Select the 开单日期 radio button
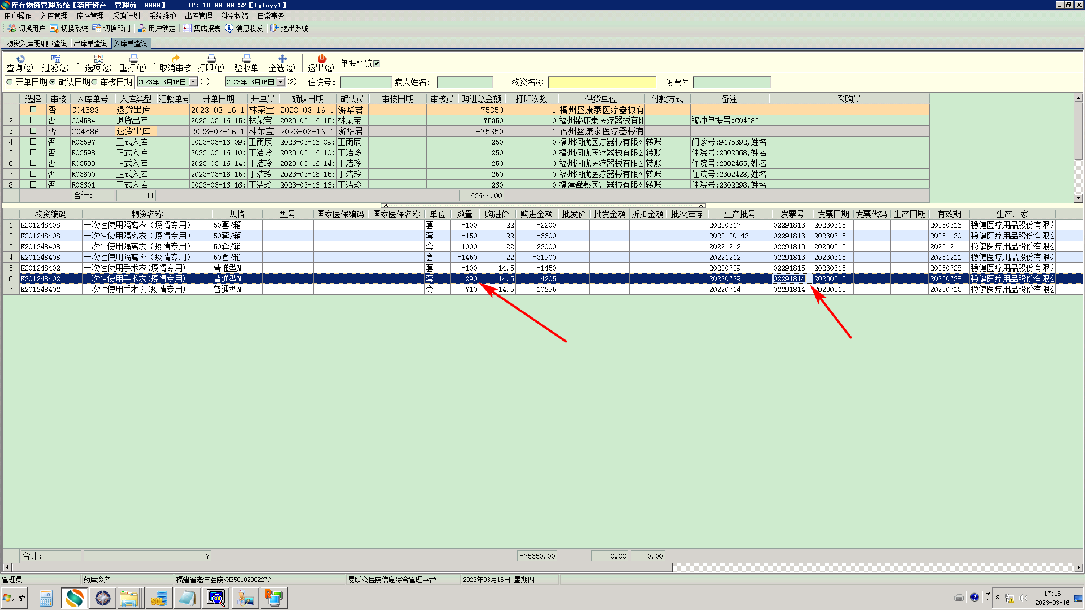Image resolution: width=1085 pixels, height=610 pixels. (10, 82)
